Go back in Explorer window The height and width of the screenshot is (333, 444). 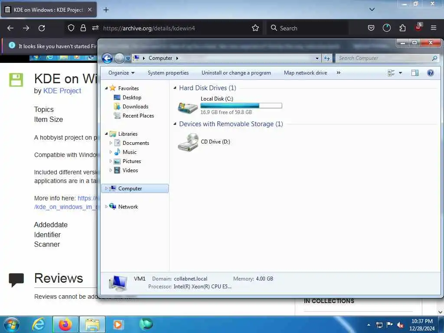click(x=108, y=59)
